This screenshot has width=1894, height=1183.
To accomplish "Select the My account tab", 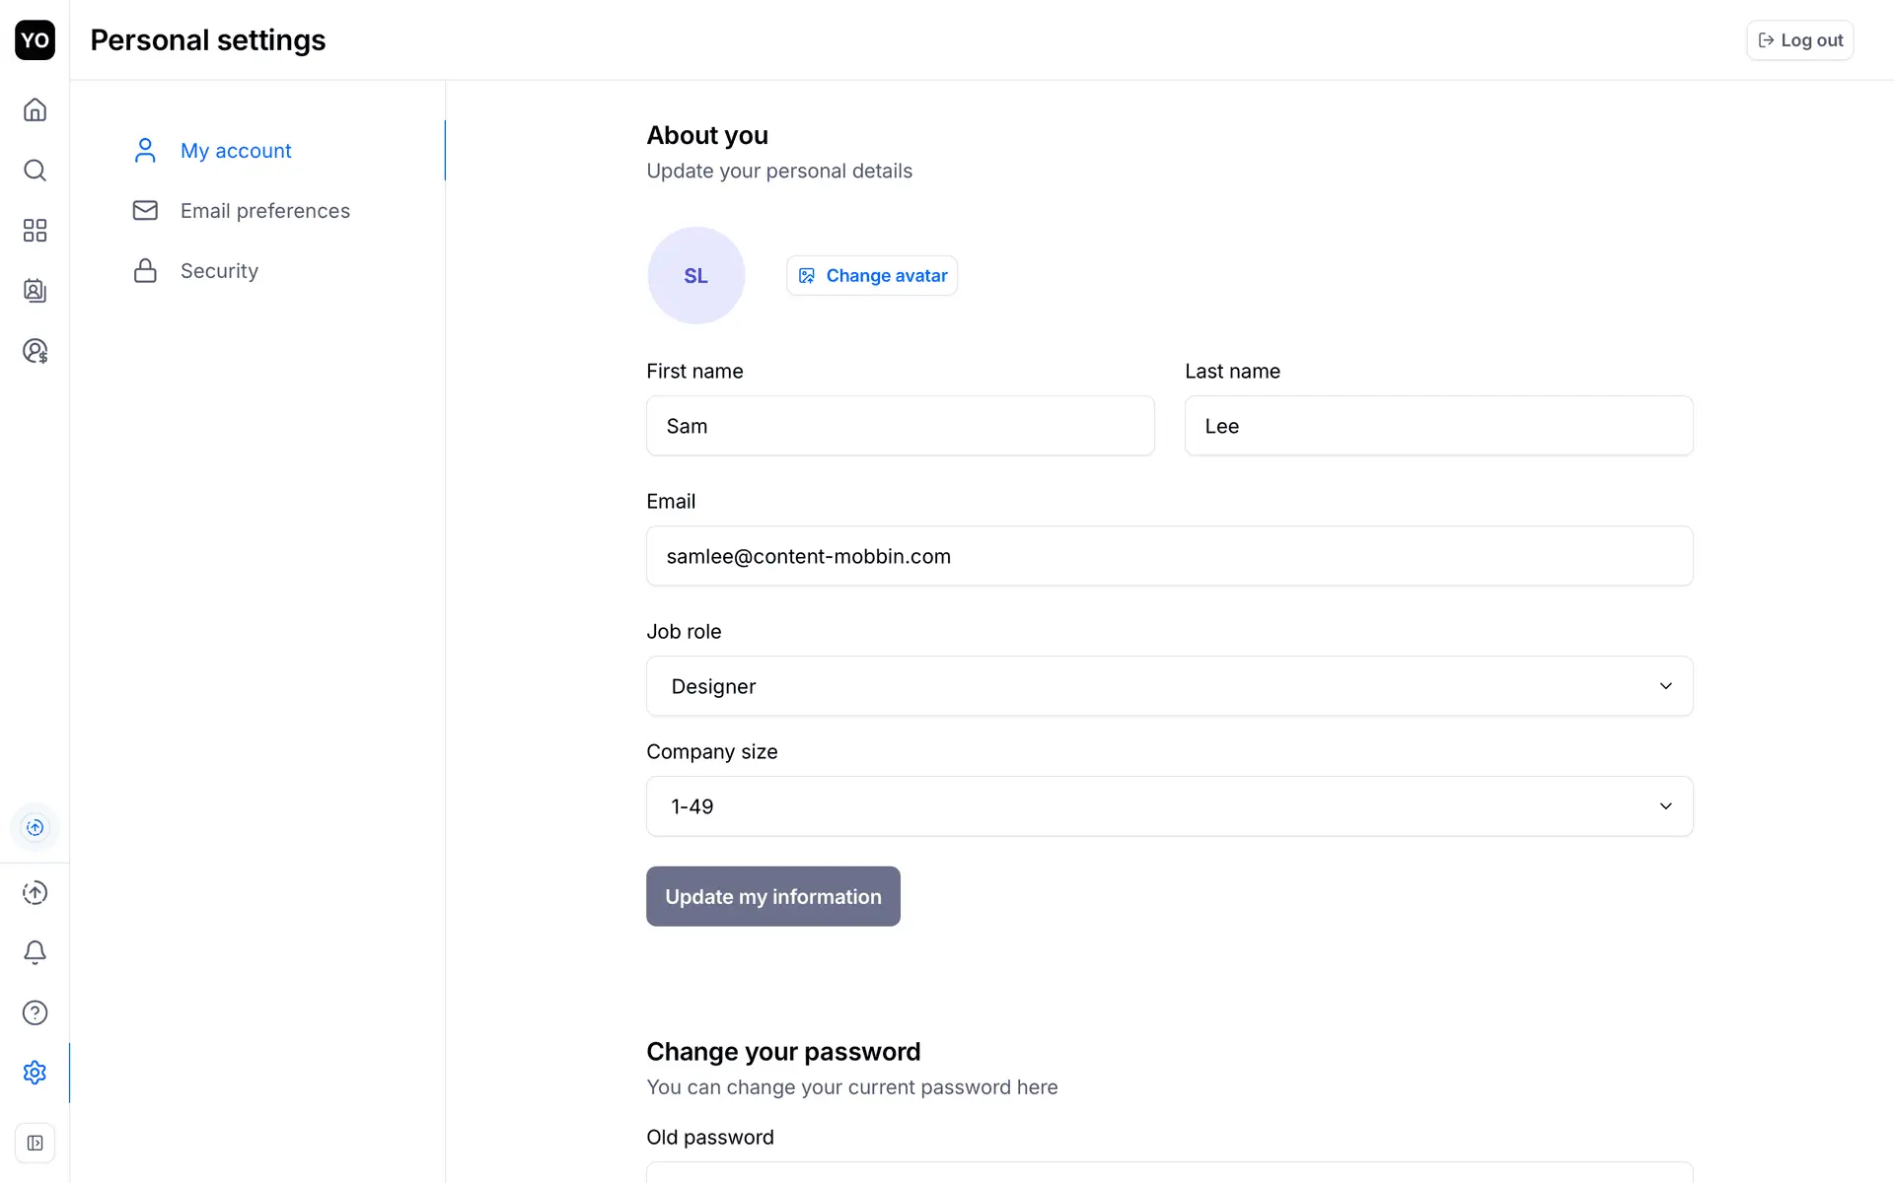I will [236, 151].
